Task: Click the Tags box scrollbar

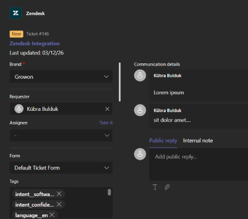Action: [110, 192]
